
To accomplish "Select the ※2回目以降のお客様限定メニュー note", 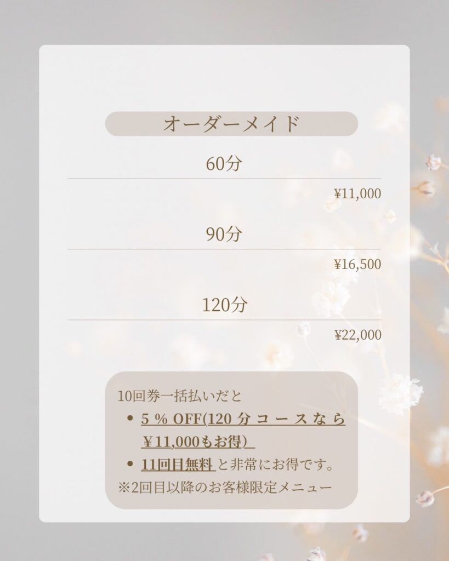I will [224, 487].
